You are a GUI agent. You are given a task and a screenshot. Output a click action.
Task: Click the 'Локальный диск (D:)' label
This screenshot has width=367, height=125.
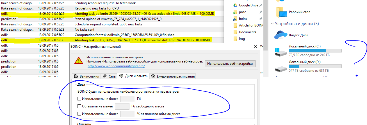[305, 62]
